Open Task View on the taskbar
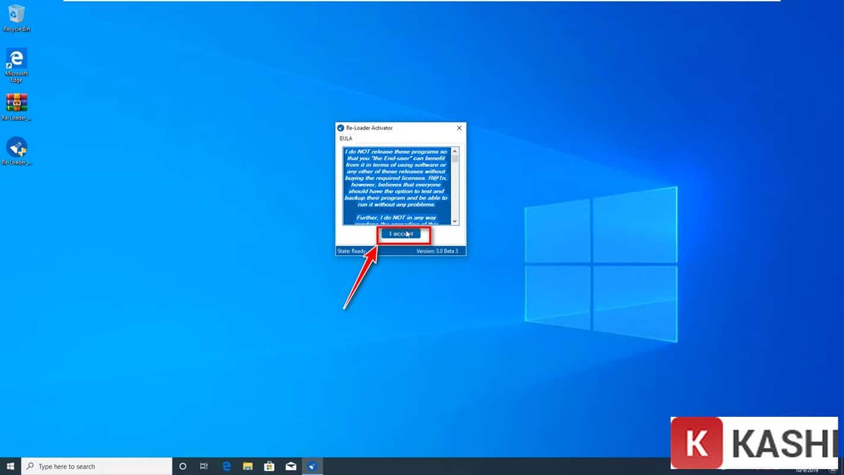This screenshot has height=475, width=844. point(204,466)
